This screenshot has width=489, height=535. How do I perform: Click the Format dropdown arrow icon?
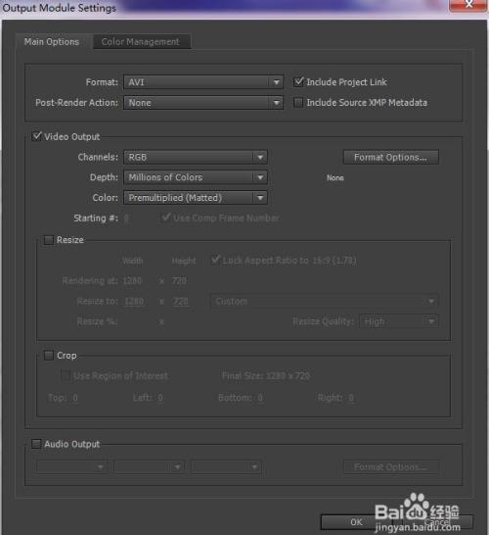click(277, 82)
